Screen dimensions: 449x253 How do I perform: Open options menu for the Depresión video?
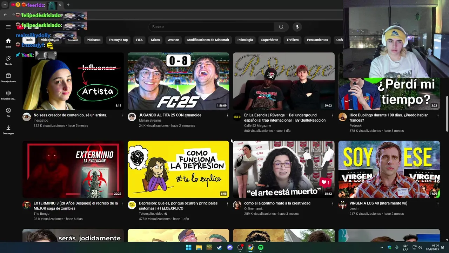227,203
